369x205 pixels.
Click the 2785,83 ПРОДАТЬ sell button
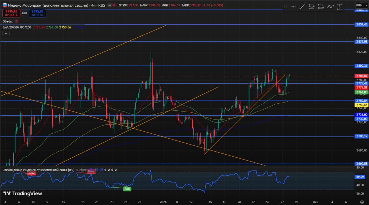(x=12, y=13)
